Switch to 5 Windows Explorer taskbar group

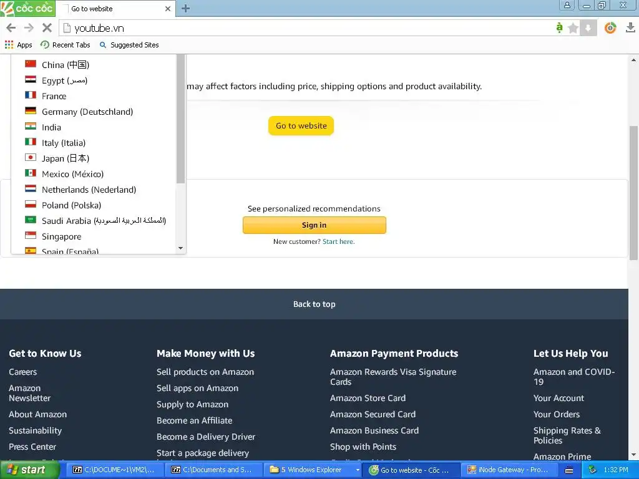coord(313,470)
